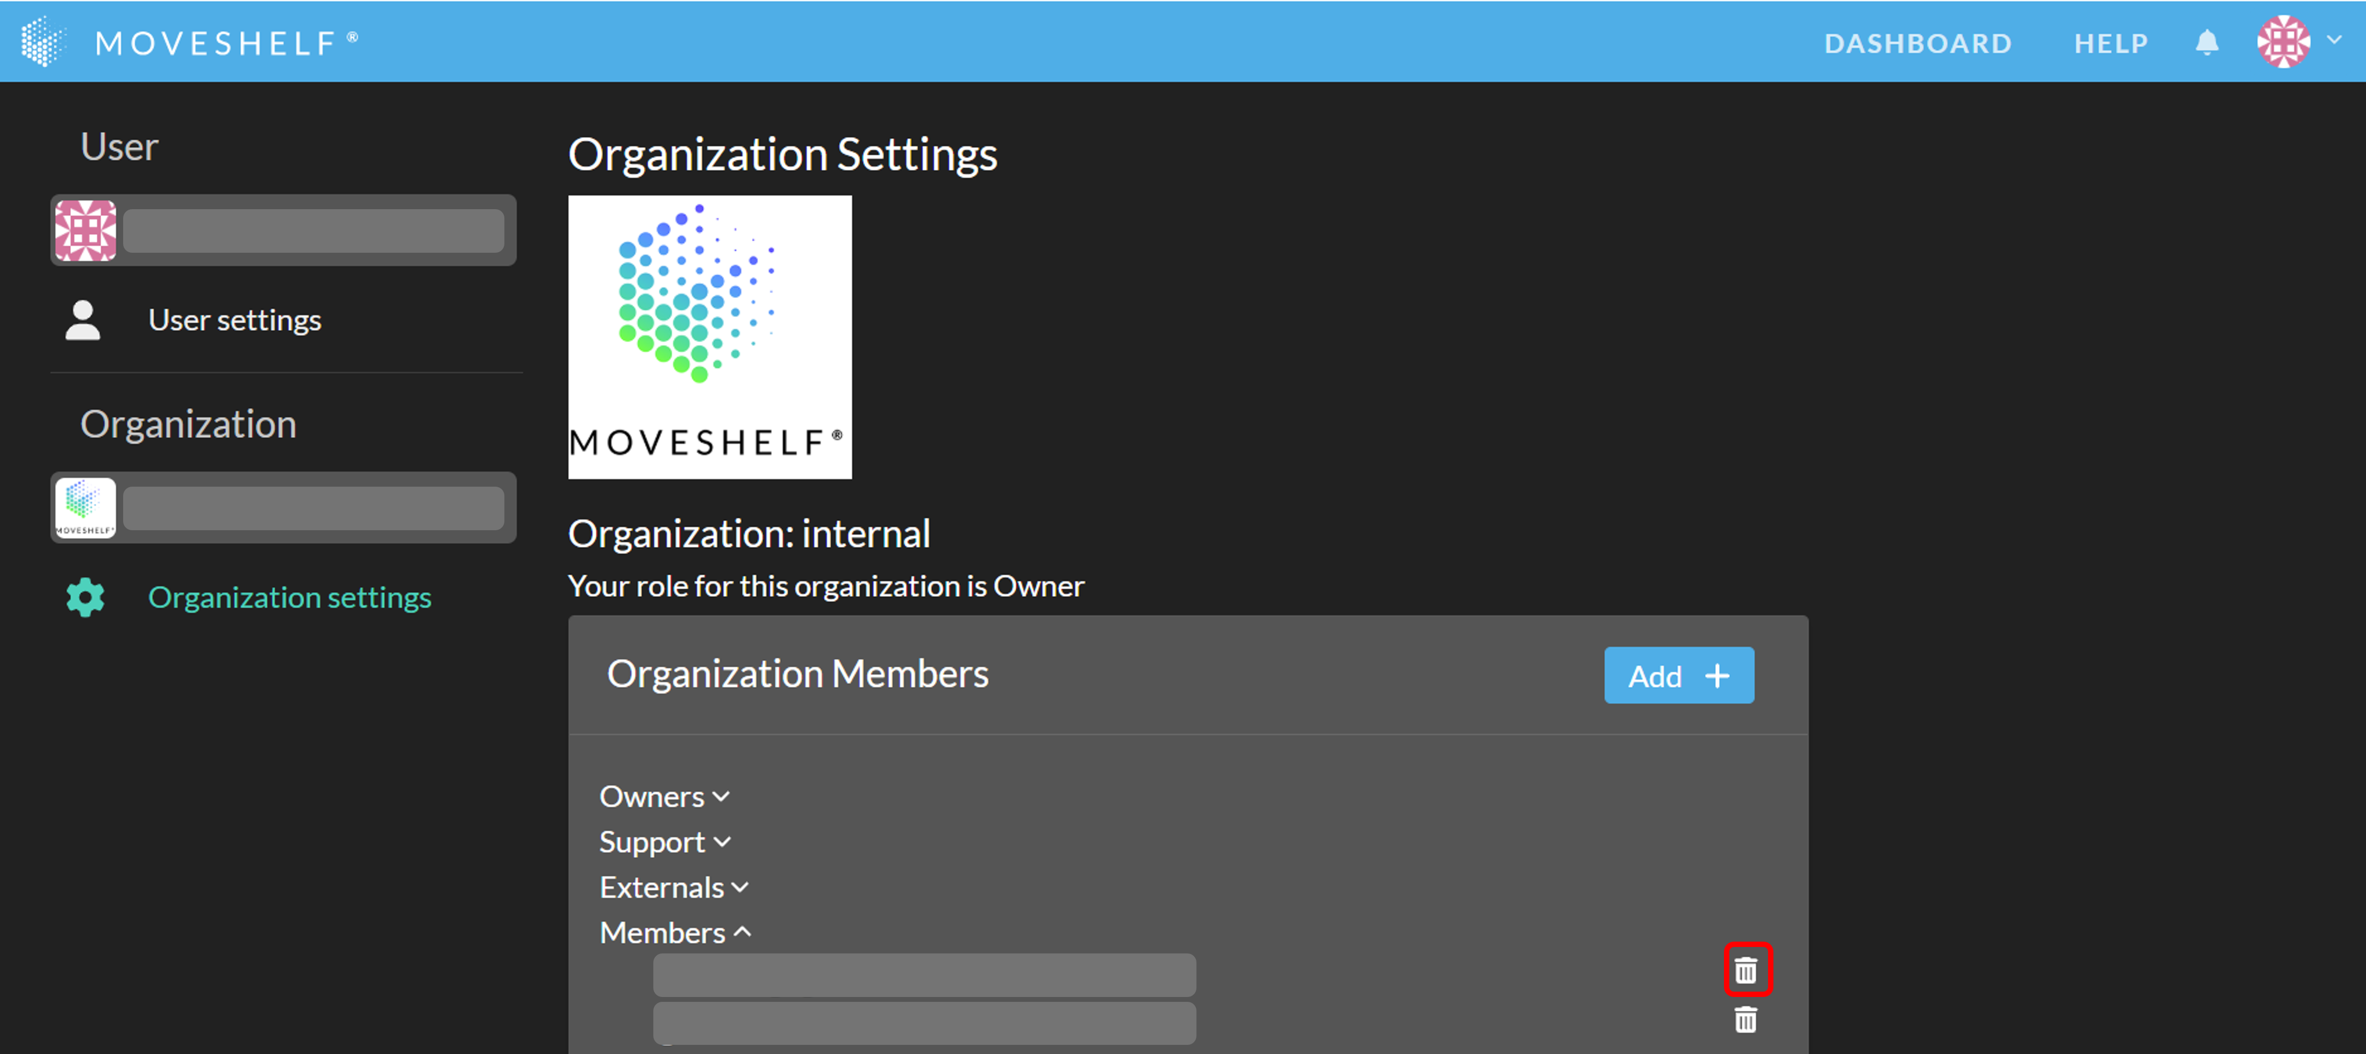Viewport: 2366px width, 1054px height.
Task: Open the notifications bell
Action: click(x=2206, y=43)
